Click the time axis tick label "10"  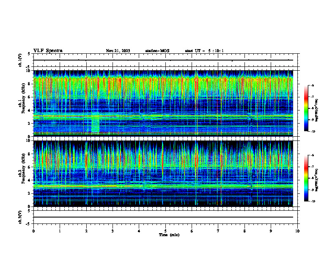coord(297,231)
